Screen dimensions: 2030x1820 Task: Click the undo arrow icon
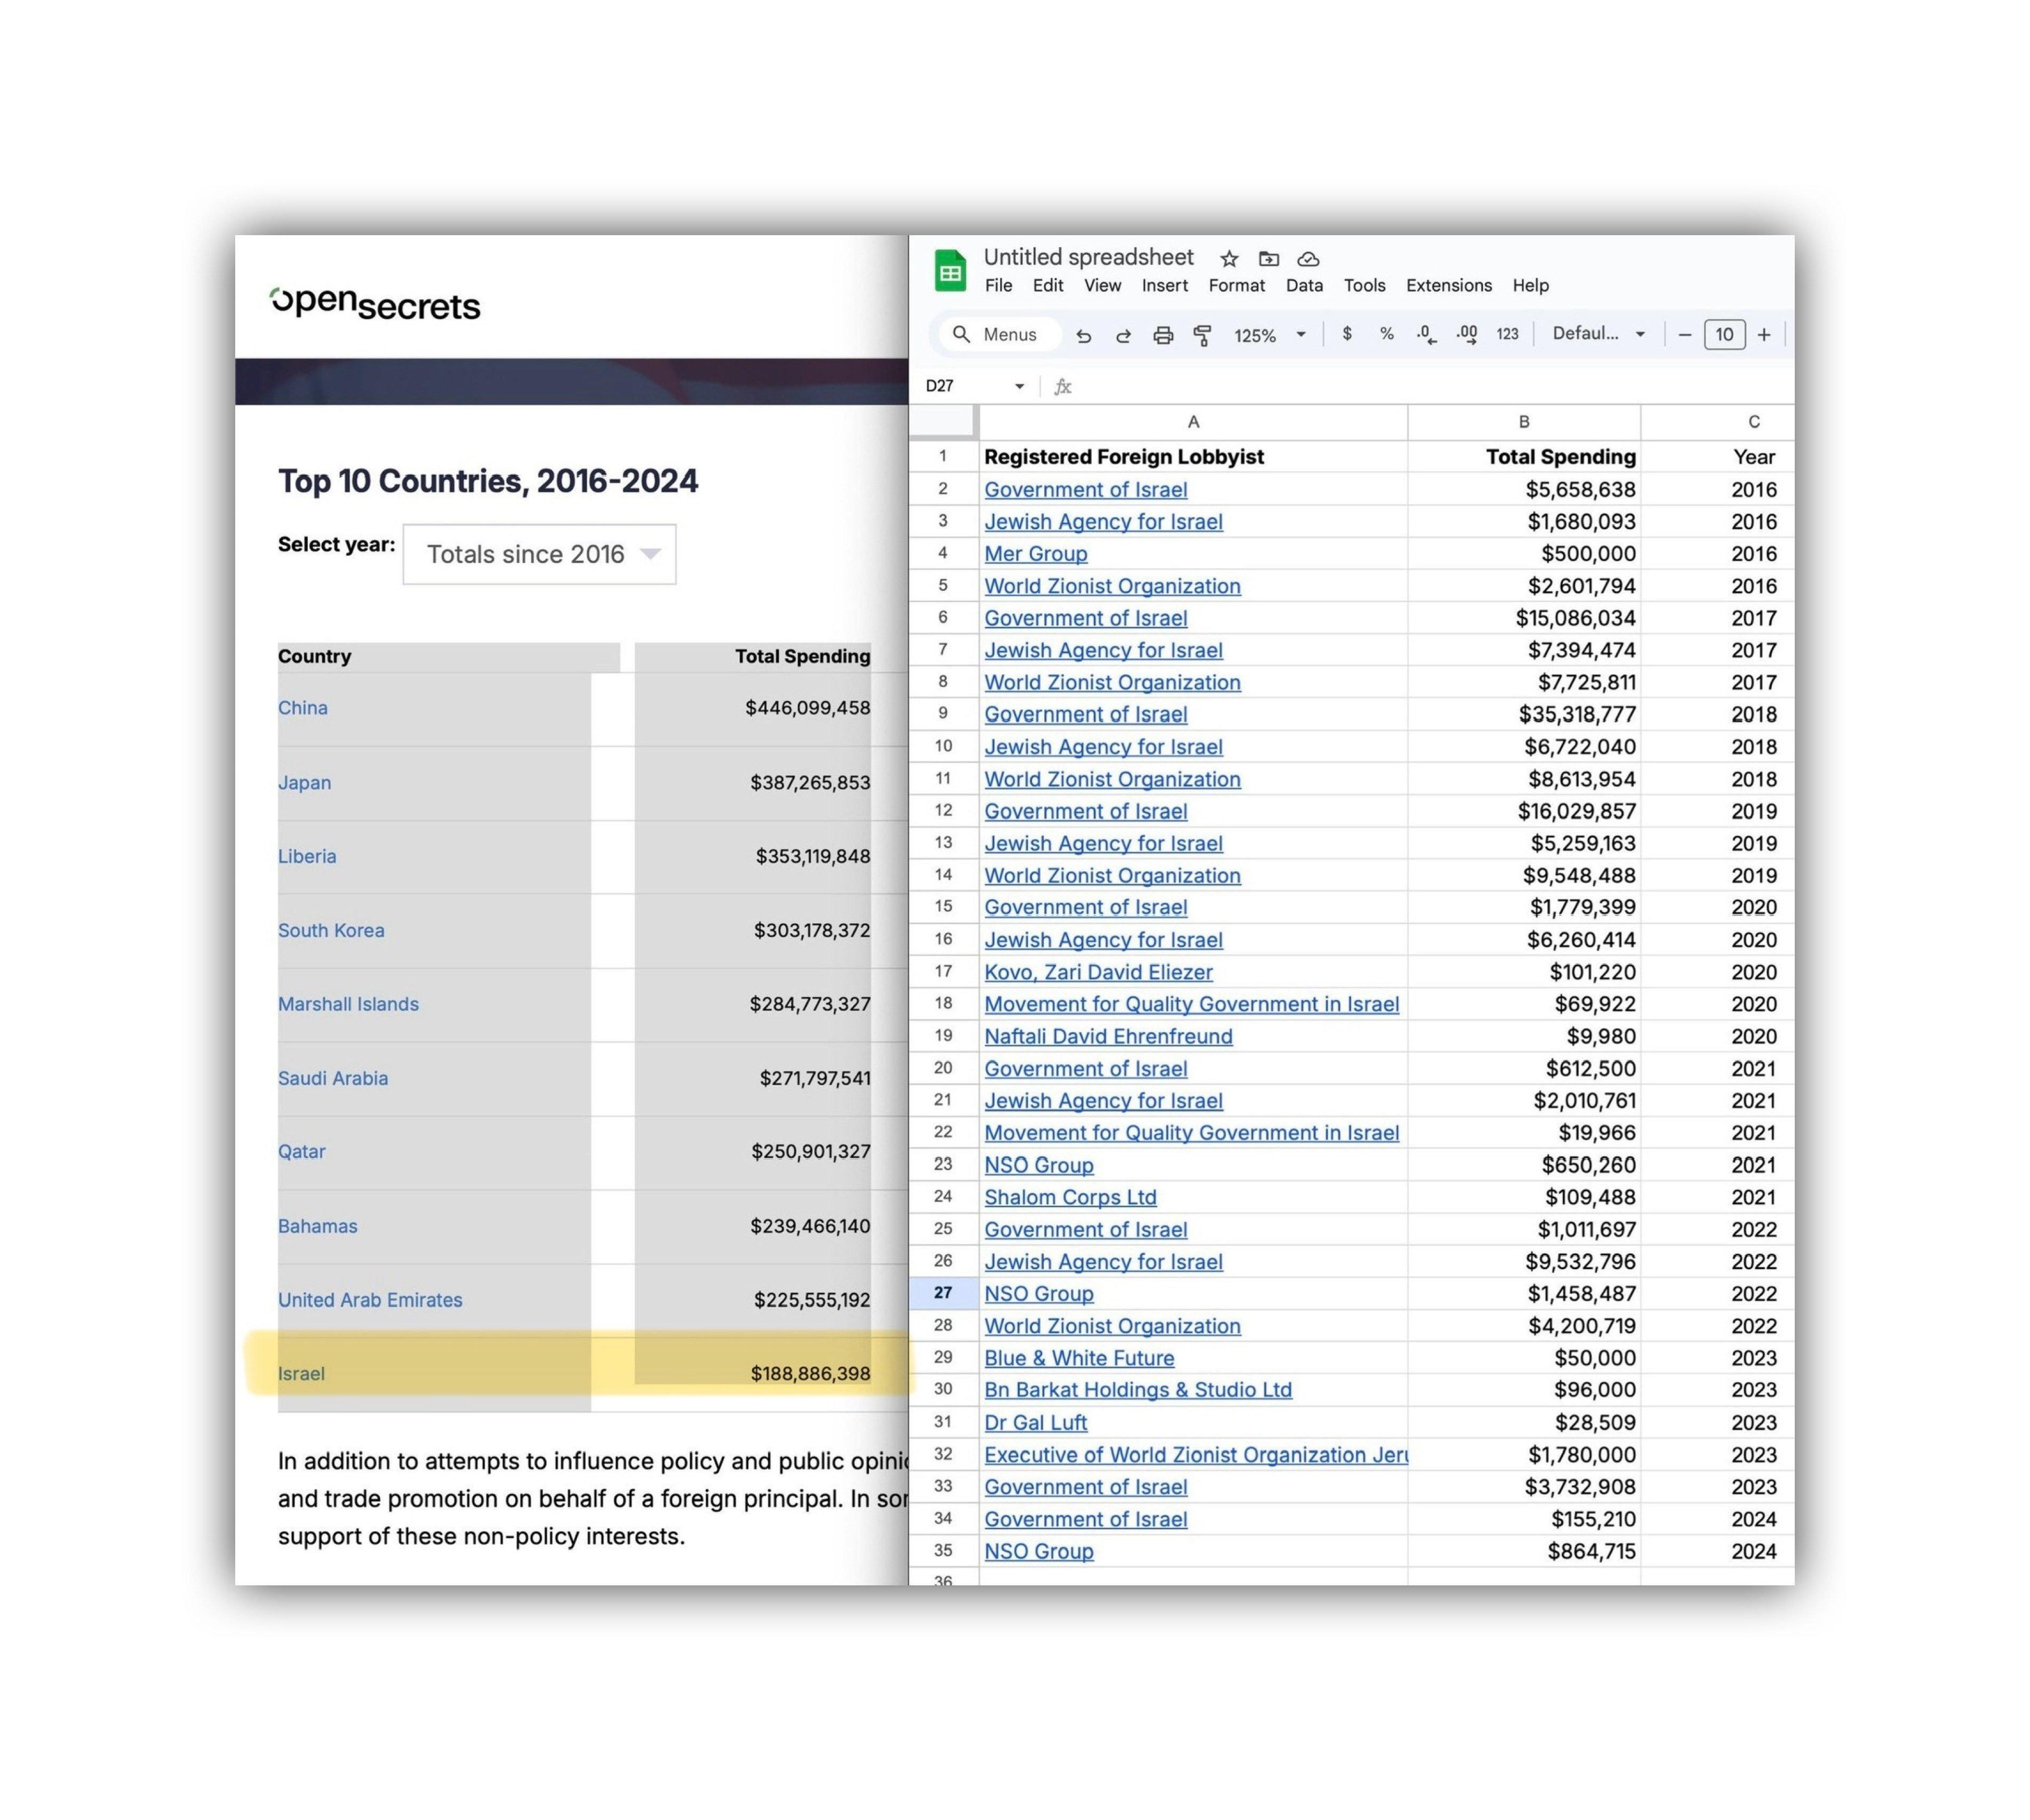click(1083, 335)
